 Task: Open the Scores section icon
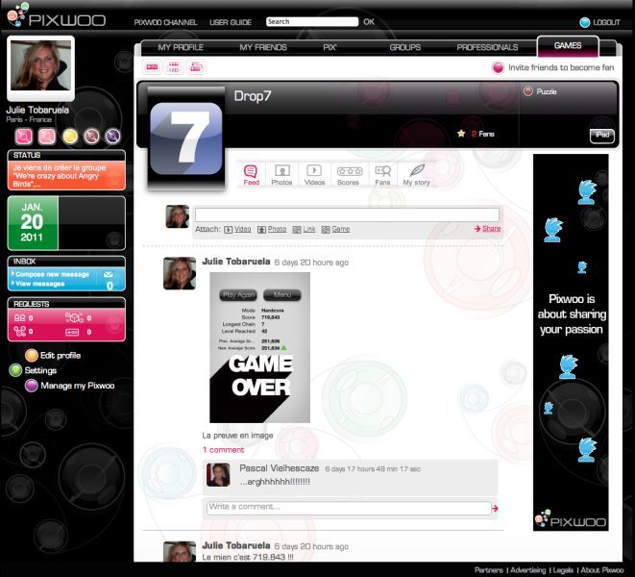(x=349, y=175)
